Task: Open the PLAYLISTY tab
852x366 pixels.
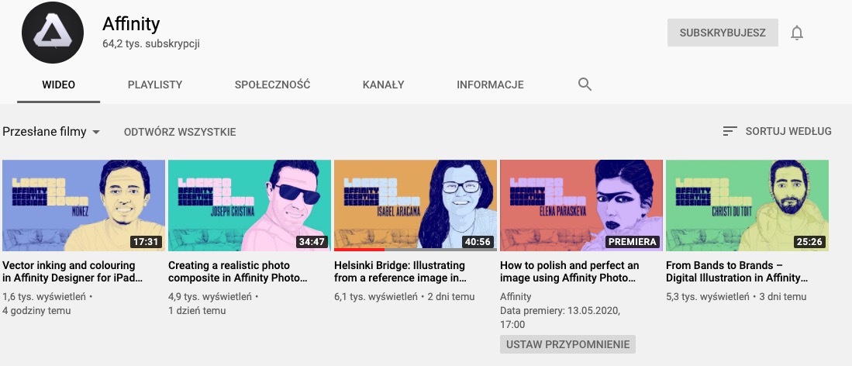Action: (155, 85)
